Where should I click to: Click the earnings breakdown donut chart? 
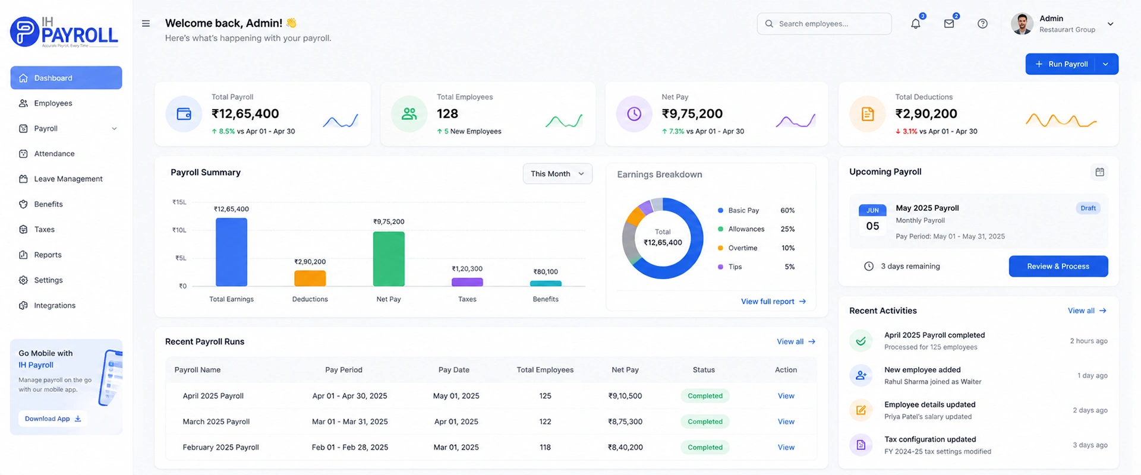click(x=663, y=238)
